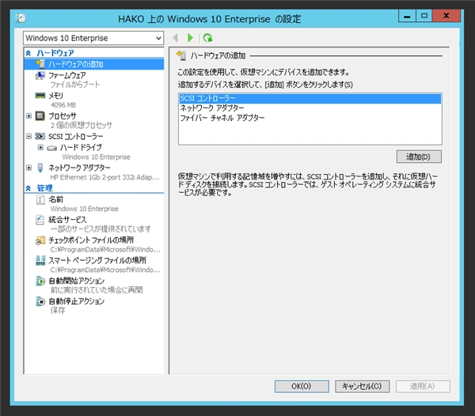475x416 pixels.
Task: Click the OK(O) button
Action: tap(302, 387)
